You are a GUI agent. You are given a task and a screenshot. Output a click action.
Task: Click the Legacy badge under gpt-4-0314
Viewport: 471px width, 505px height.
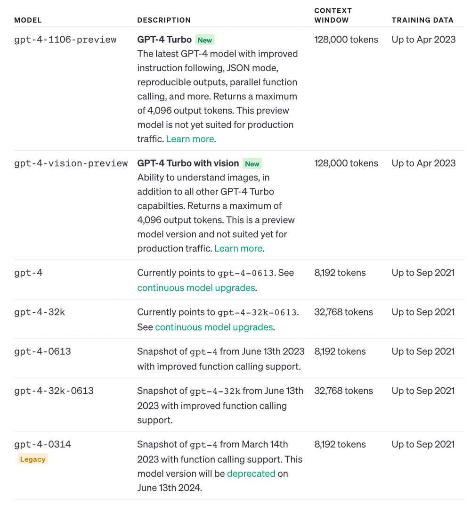point(33,459)
